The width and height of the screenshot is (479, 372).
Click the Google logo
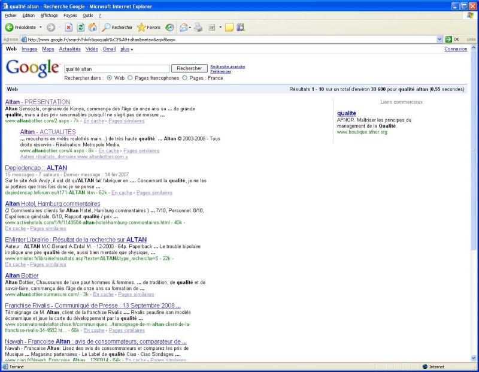coord(32,68)
